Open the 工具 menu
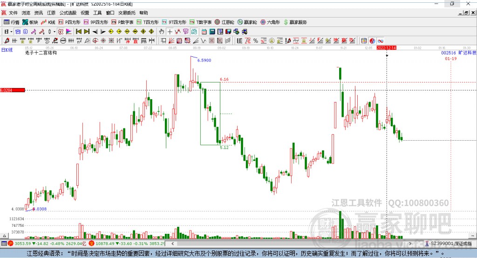The height and width of the screenshot is (258, 477). pyautogui.click(x=97, y=13)
